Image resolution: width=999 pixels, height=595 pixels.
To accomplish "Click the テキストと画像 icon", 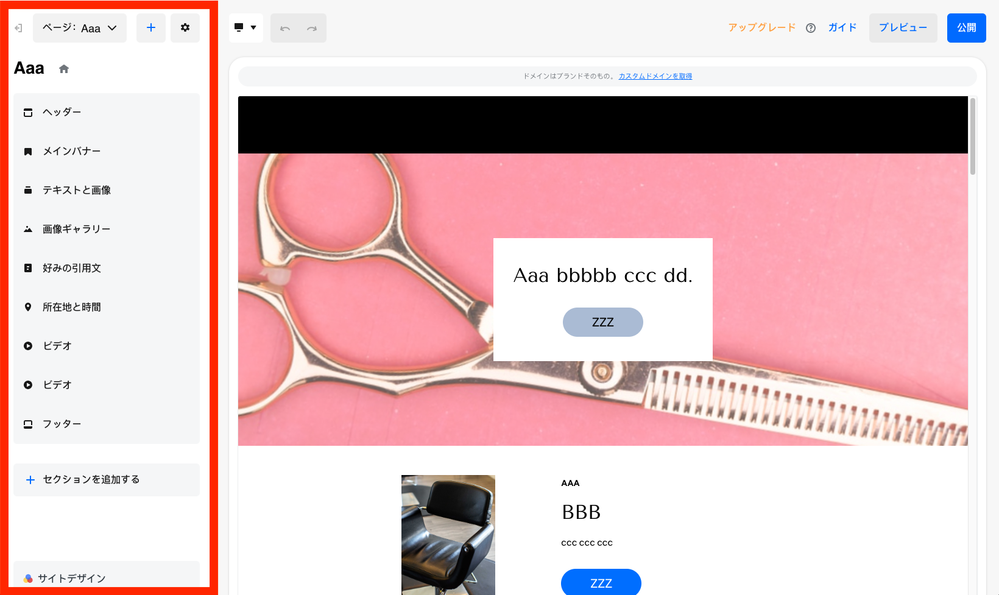I will point(28,191).
